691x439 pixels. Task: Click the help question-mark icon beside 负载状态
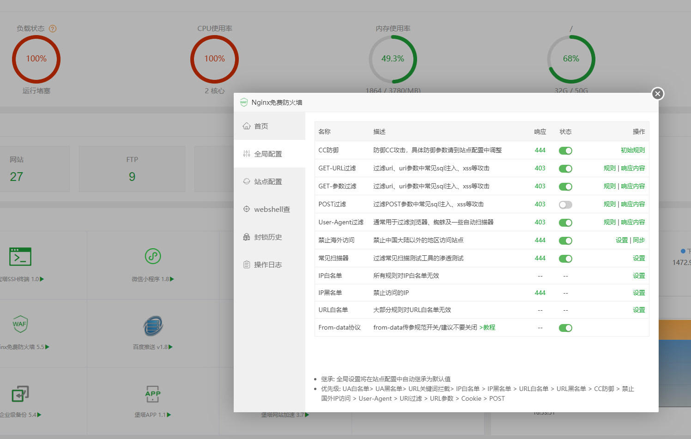click(x=53, y=28)
